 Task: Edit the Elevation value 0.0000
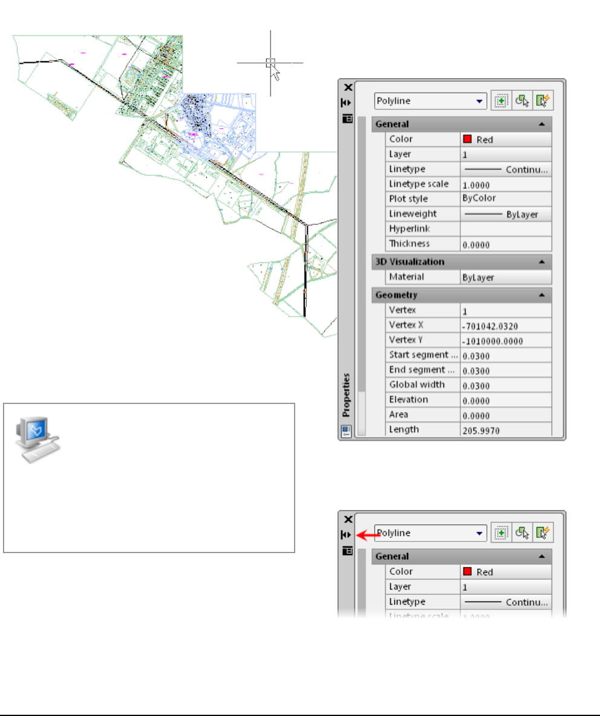506,400
